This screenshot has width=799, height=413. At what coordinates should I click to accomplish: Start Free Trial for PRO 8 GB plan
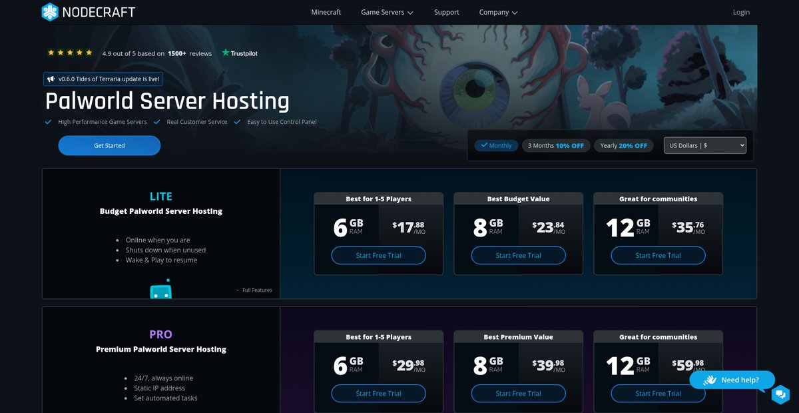[x=519, y=393]
